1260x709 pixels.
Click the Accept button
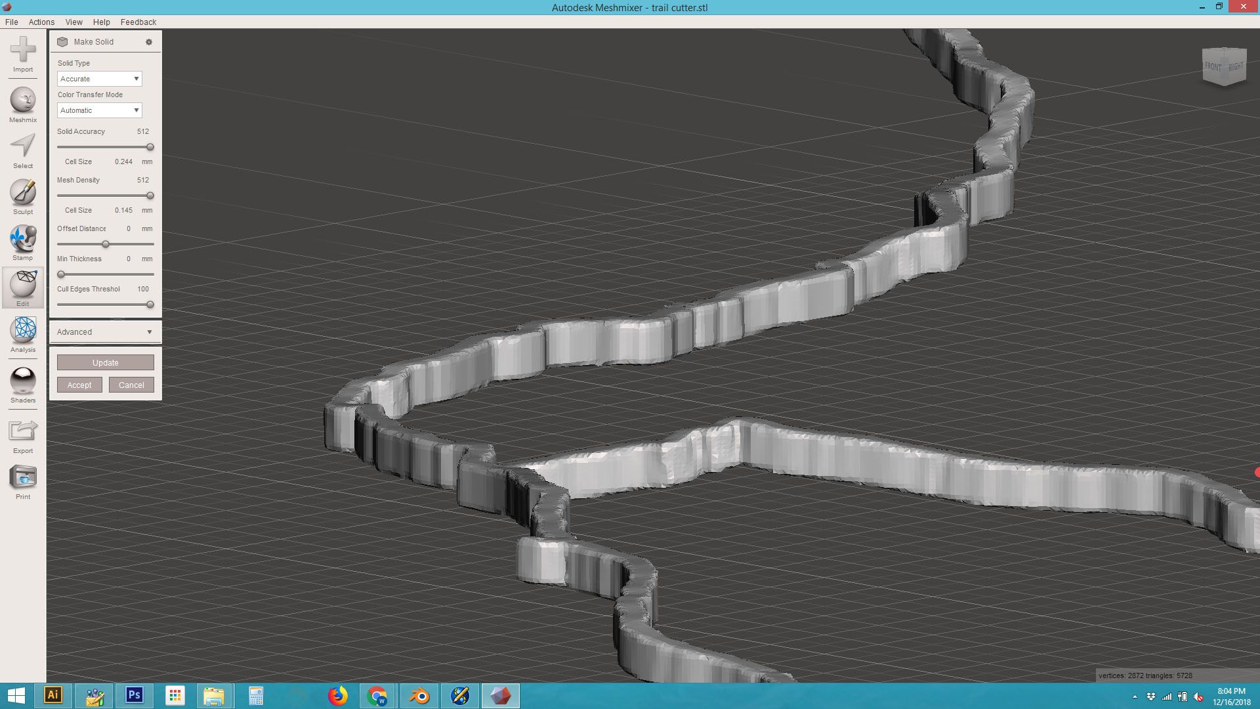click(79, 385)
